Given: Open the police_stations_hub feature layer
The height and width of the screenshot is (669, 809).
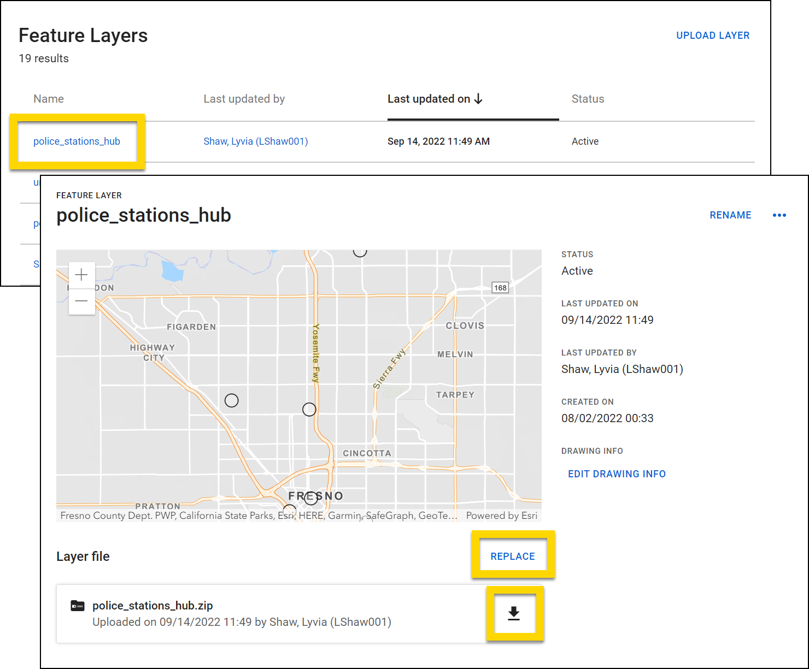Looking at the screenshot, I should (77, 141).
